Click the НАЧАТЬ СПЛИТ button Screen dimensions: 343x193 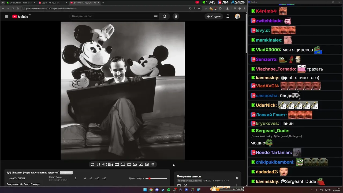[x=17, y=178]
